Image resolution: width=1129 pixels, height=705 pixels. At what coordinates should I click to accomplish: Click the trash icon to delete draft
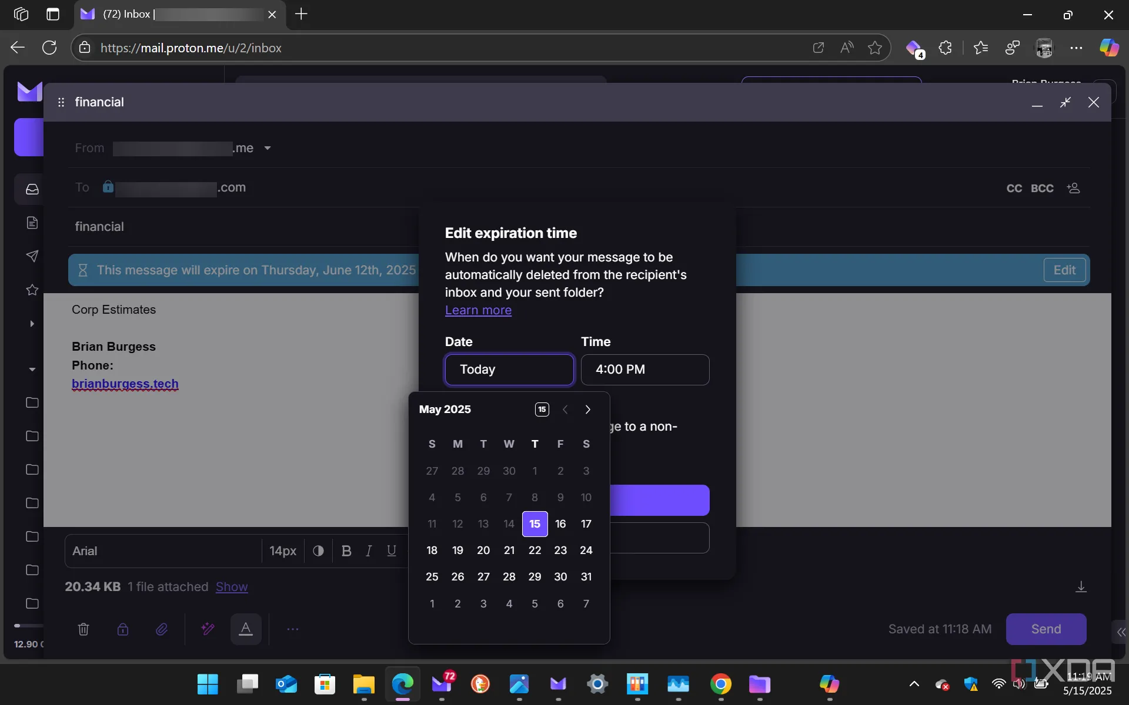[83, 629]
